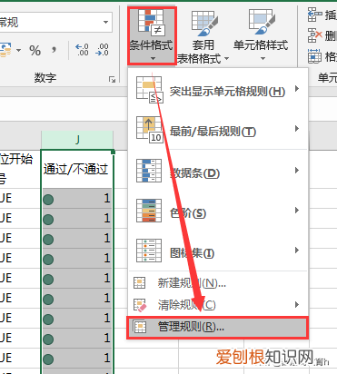
Task: Expand the 套用表格格式 dropdown arrow
Action: coord(226,58)
